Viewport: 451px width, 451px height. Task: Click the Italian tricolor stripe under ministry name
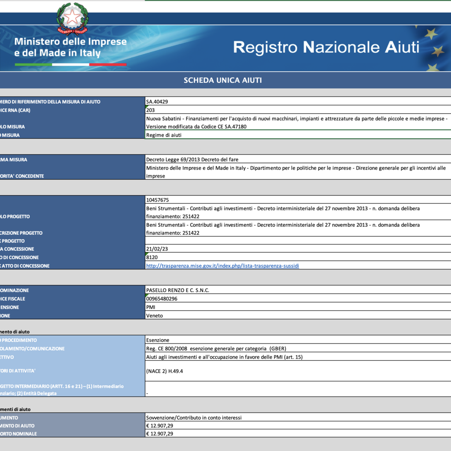pyautogui.click(x=70, y=64)
